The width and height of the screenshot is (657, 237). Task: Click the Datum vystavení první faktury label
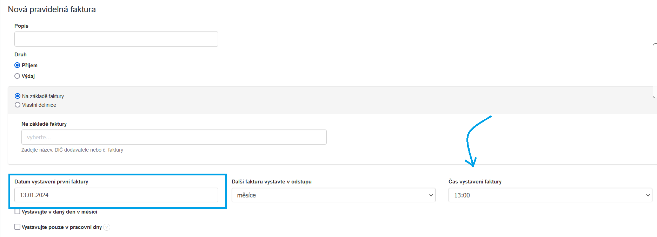51,182
